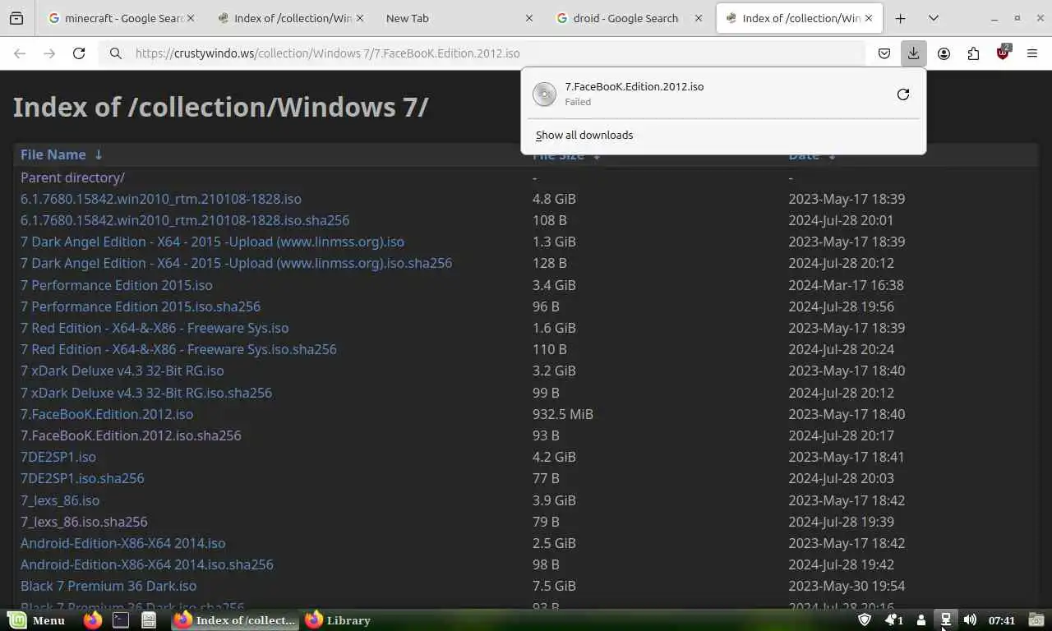The image size is (1052, 631).
Task: Go back to the previous page
Action: [x=20, y=53]
